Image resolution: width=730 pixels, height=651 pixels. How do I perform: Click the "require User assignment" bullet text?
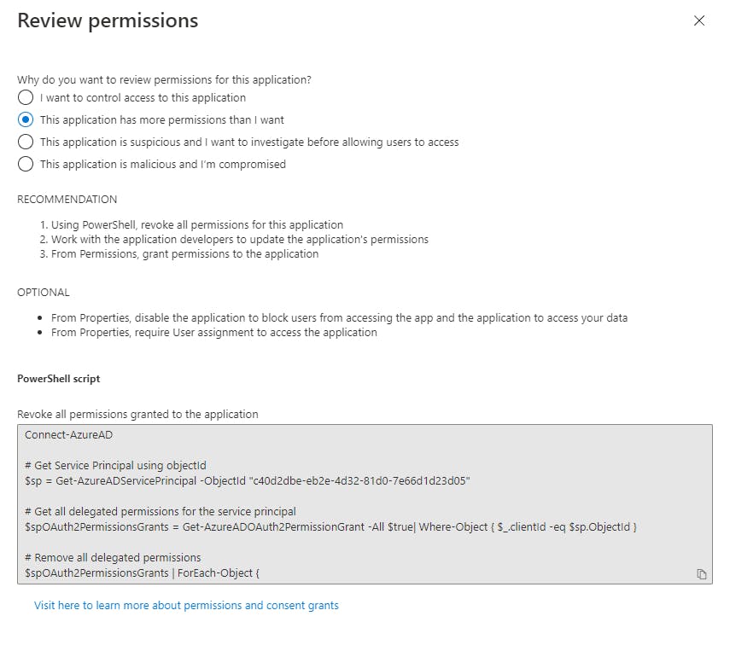coord(213,333)
